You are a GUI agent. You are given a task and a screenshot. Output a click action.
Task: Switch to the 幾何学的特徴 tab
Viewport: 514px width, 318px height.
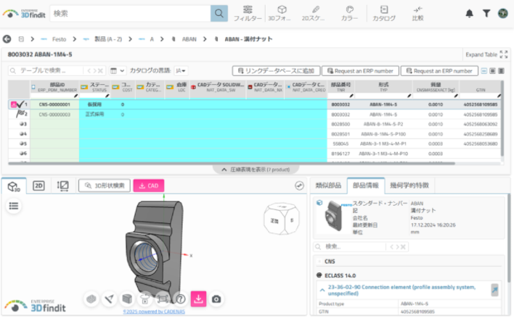(x=411, y=186)
